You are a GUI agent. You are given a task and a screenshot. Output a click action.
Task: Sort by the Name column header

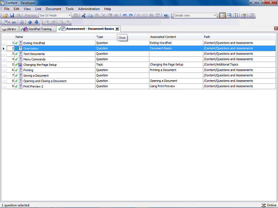tap(55, 37)
